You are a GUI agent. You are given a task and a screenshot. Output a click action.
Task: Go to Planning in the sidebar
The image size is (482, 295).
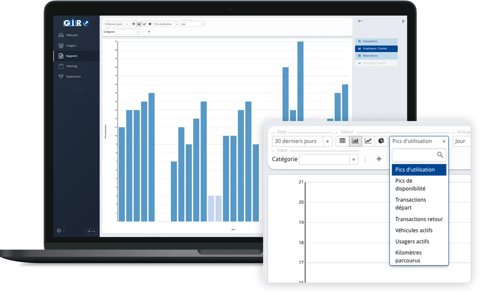click(x=71, y=66)
